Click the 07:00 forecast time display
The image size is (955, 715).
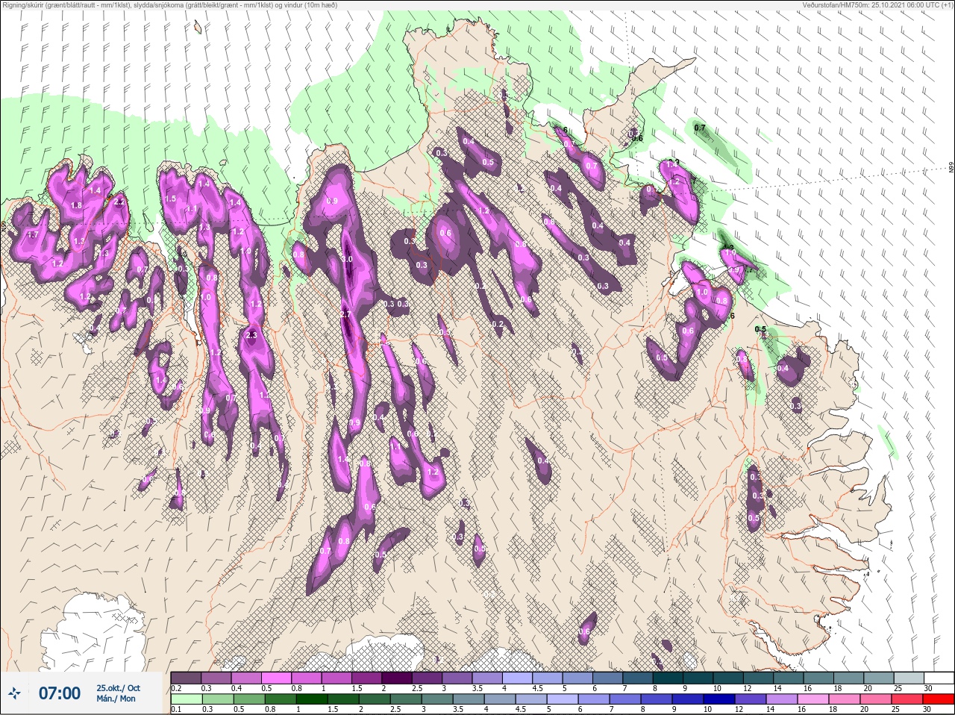point(60,693)
